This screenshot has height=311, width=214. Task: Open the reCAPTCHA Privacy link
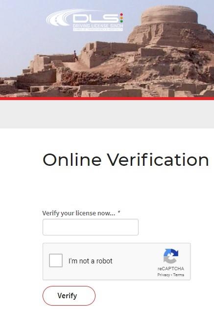pyautogui.click(x=164, y=275)
